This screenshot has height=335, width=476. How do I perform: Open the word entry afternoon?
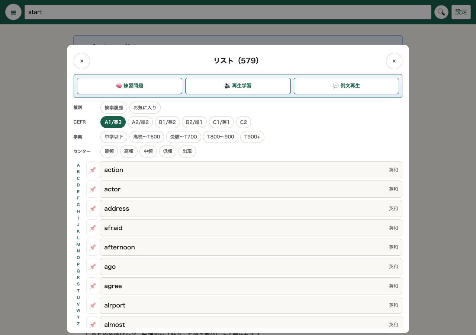(251, 247)
